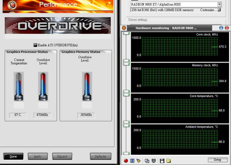Image resolution: width=231 pixels, height=165 pixels.
Task: Enable ATI OVERDRIVE(tm) checkbox
Action: (35, 45)
